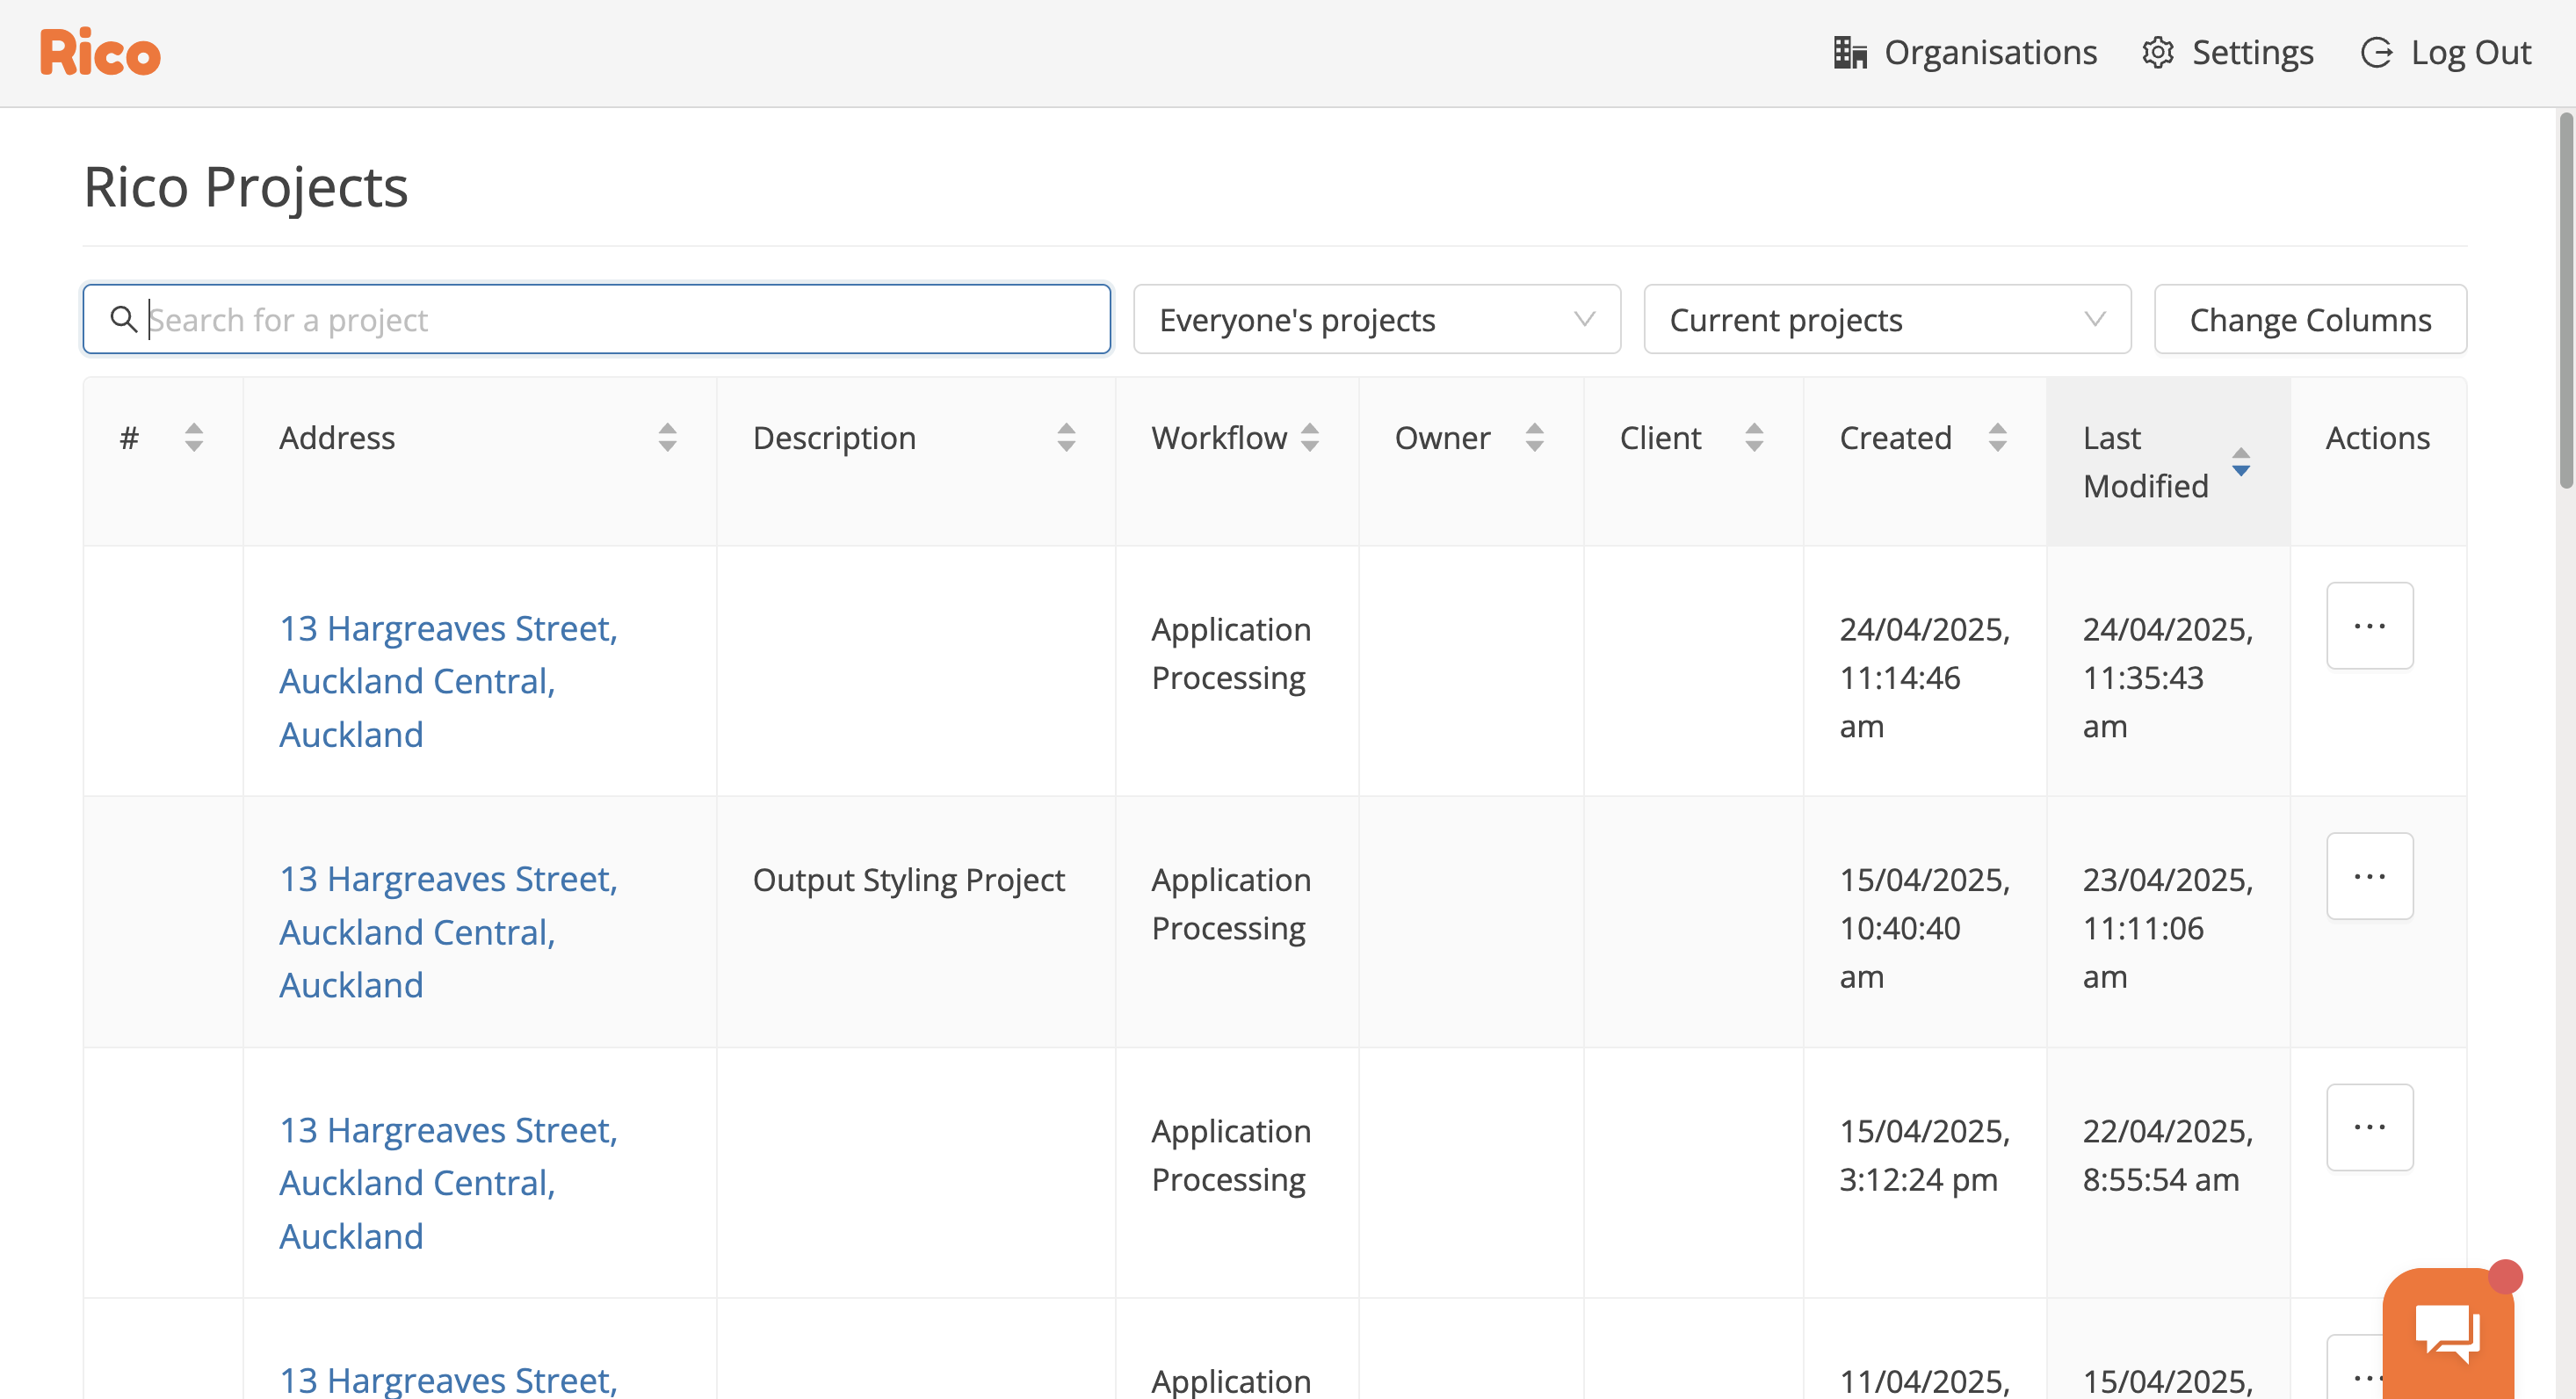Open actions for project modified 15/04/2025
Screen dimensions: 2576x1399
[x=2354, y=1367]
